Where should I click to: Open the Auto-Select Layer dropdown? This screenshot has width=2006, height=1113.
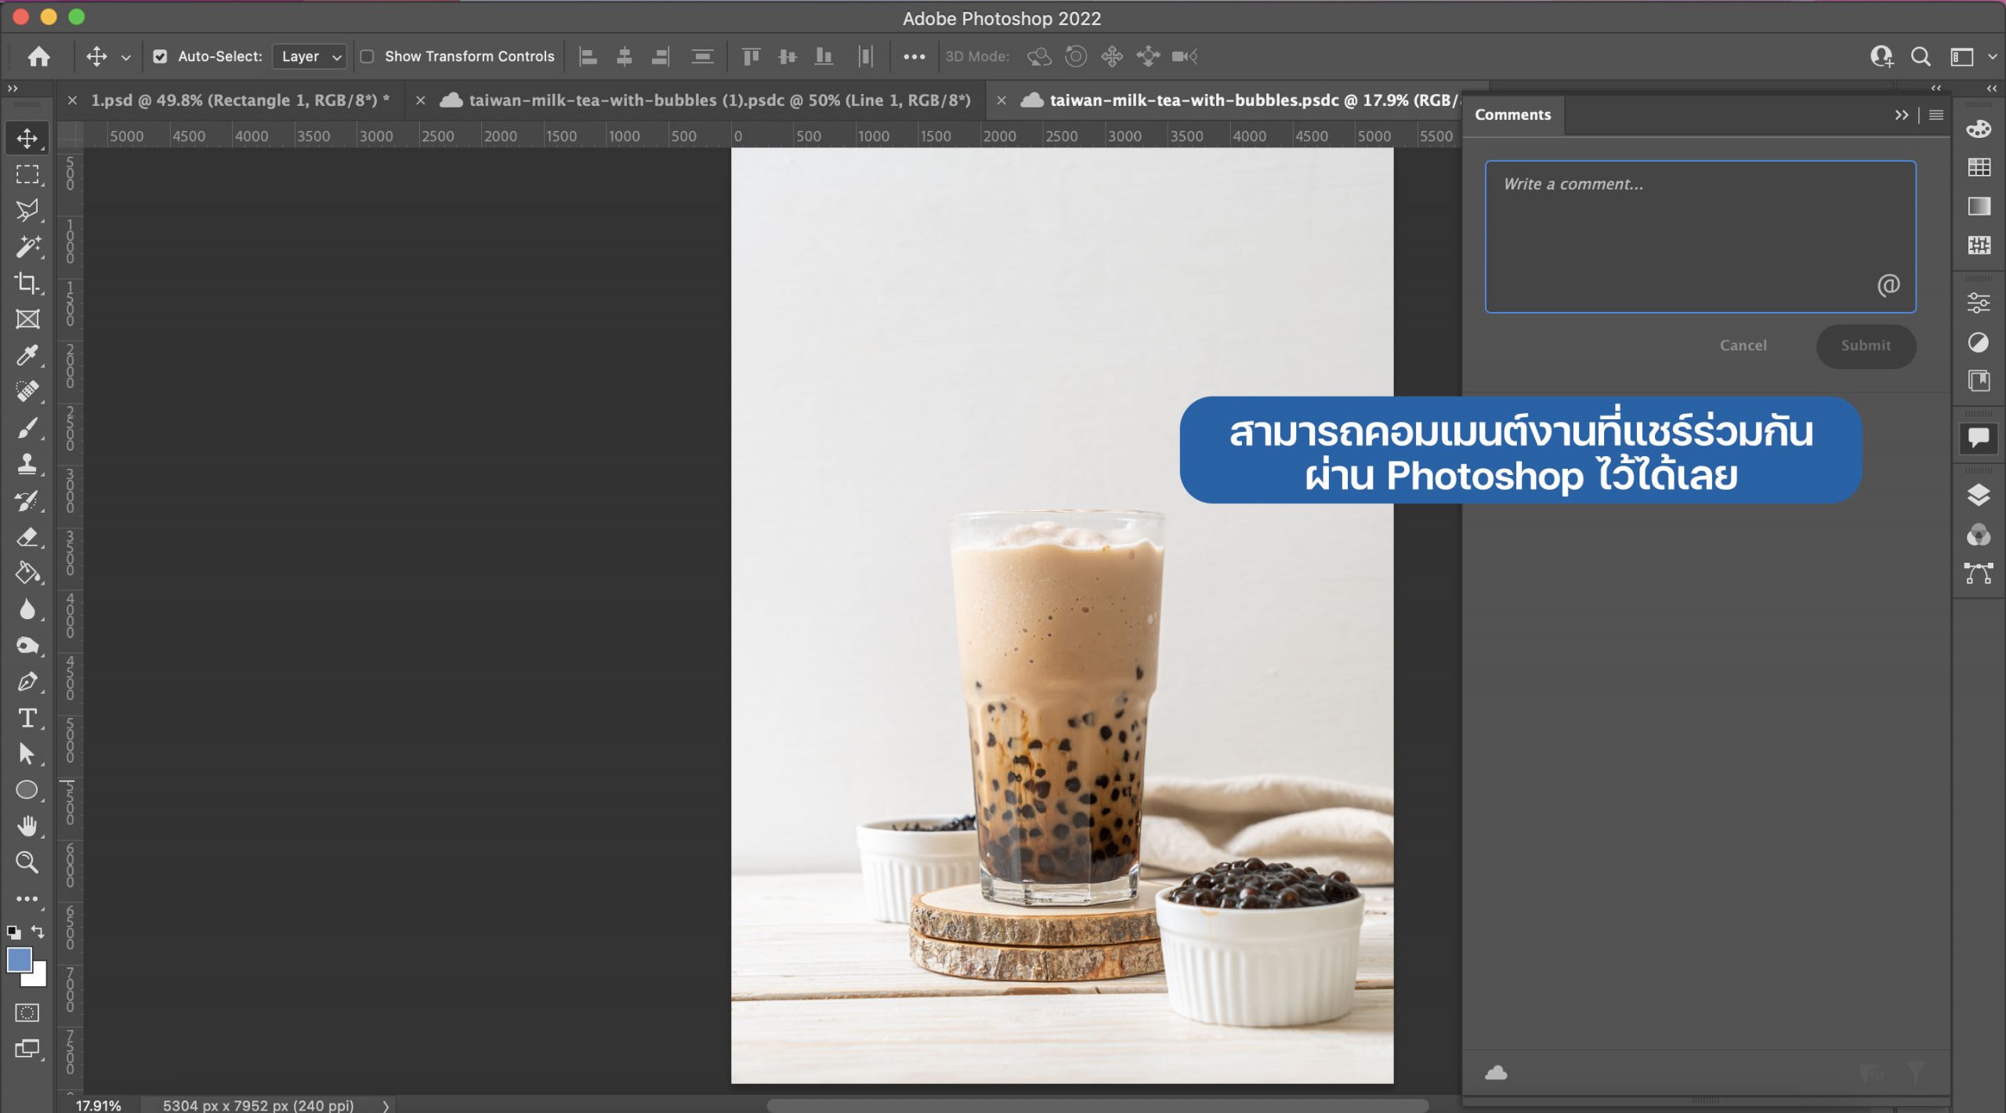click(310, 56)
